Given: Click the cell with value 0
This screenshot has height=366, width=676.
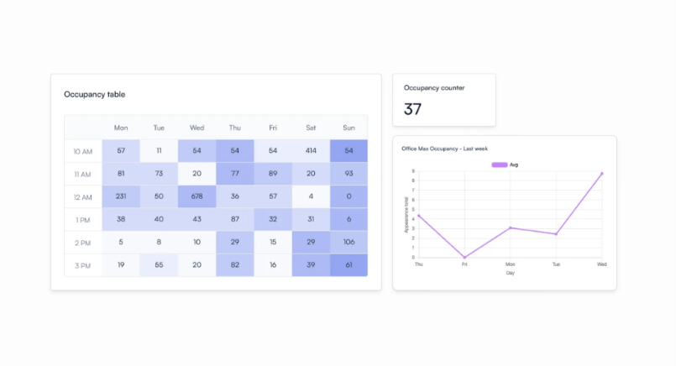Looking at the screenshot, I should click(x=348, y=196).
